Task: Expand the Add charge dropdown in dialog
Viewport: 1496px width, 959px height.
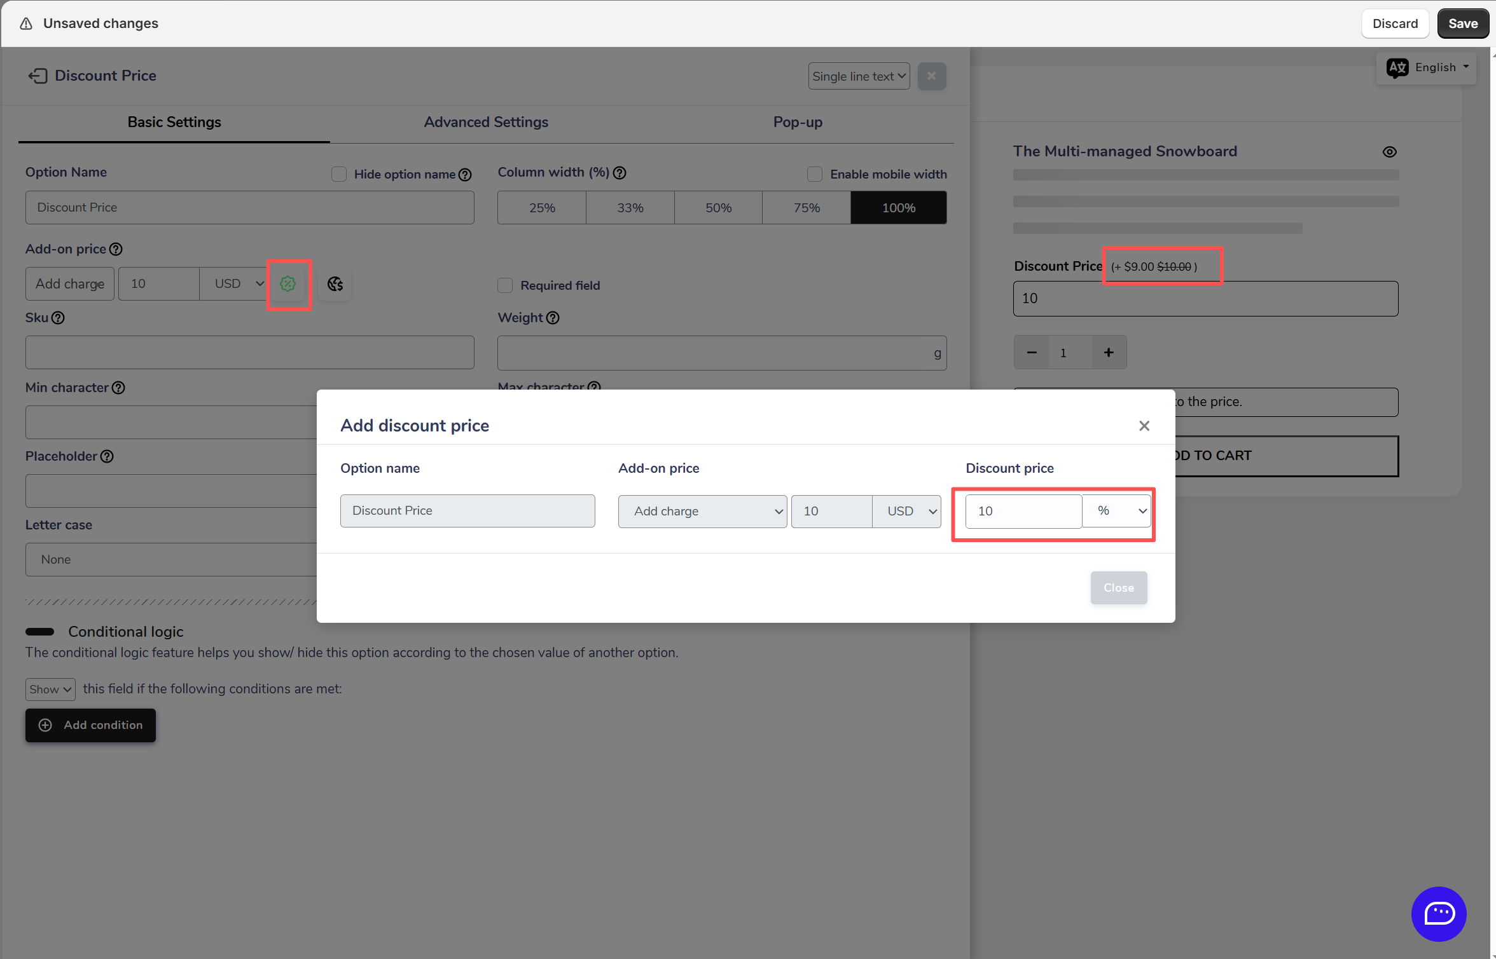Action: (702, 512)
